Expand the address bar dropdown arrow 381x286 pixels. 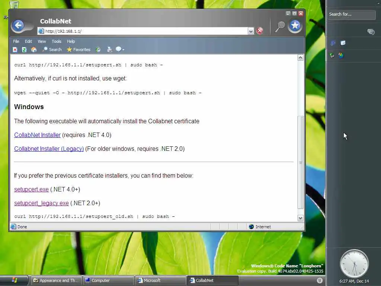coord(251,31)
